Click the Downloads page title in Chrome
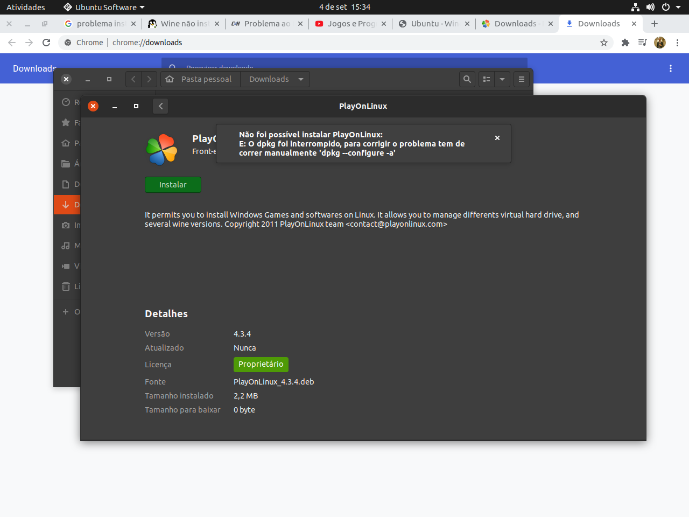 [x=34, y=68]
